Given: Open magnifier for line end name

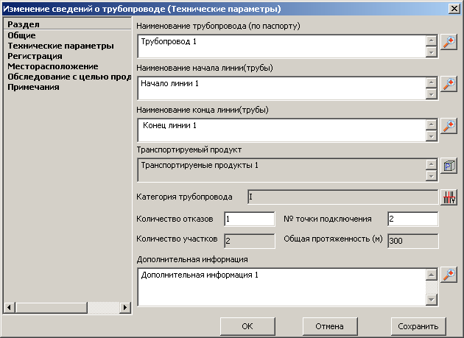Looking at the screenshot, I should point(449,127).
